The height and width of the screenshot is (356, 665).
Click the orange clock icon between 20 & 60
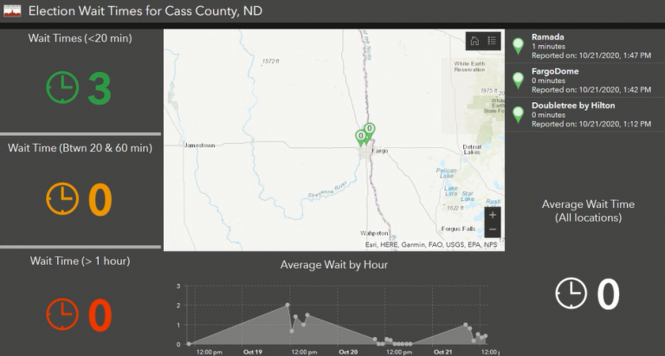coord(62,198)
